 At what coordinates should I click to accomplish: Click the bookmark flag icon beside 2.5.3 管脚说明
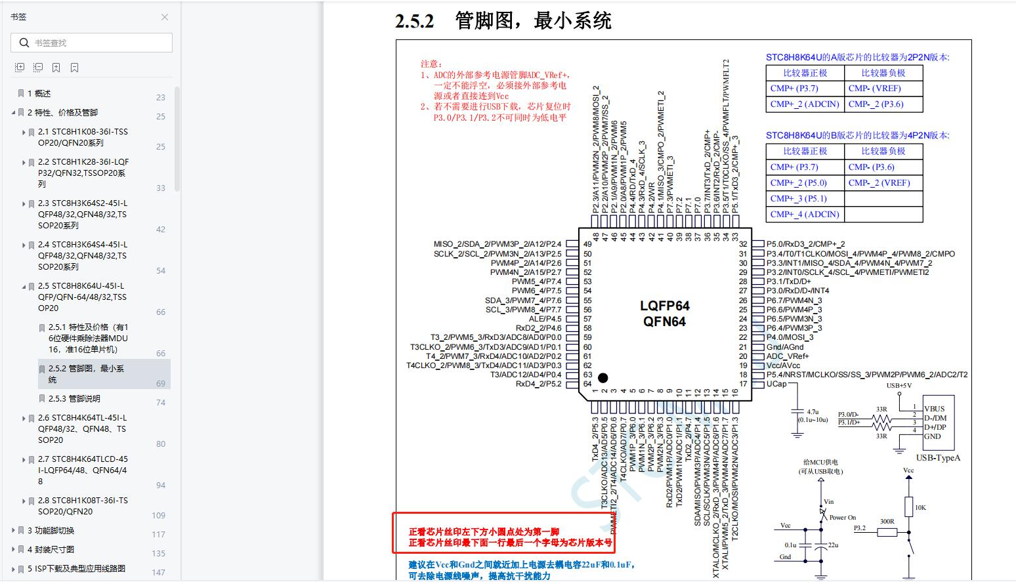point(42,399)
